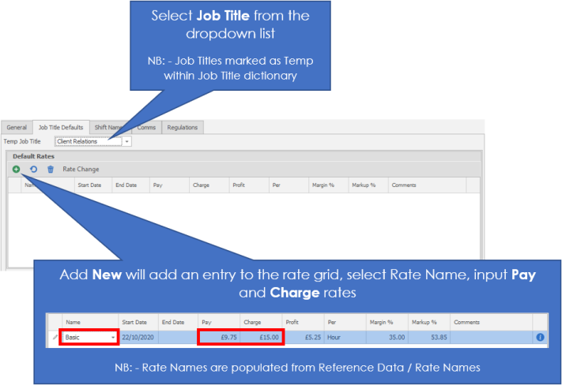The width and height of the screenshot is (562, 385).
Task: Select the Job Title Defaults tab
Action: (61, 127)
